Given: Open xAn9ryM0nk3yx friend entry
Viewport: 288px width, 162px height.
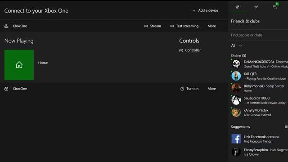Looking at the screenshot, I should click(259, 112).
